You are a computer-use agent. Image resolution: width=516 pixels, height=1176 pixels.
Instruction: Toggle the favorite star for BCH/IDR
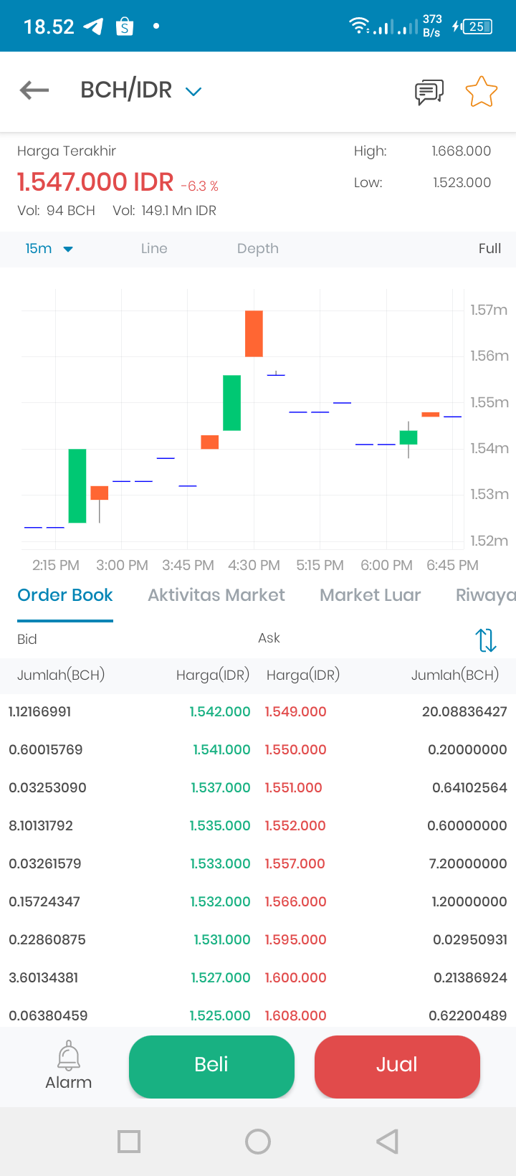point(481,92)
